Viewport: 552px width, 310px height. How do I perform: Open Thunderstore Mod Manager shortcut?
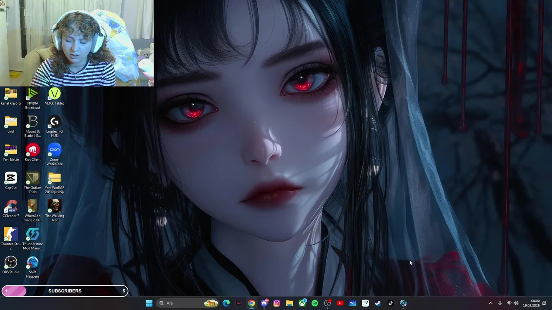(32, 239)
